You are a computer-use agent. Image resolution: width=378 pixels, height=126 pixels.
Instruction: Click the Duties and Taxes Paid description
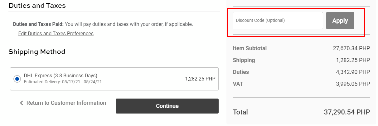pos(103,24)
